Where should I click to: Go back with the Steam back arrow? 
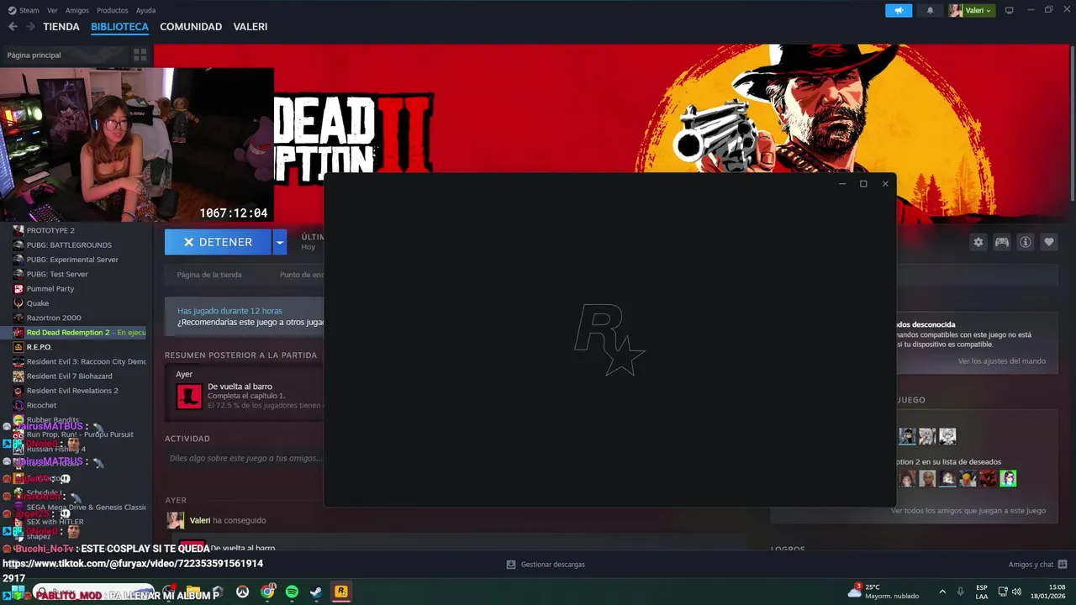13,27
